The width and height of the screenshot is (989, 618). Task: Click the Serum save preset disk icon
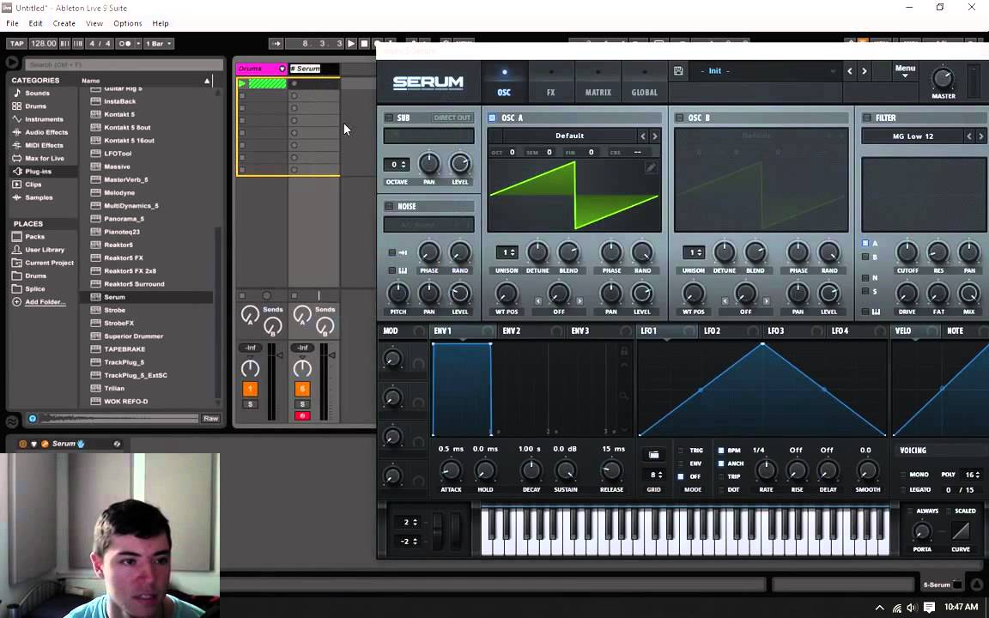(679, 71)
